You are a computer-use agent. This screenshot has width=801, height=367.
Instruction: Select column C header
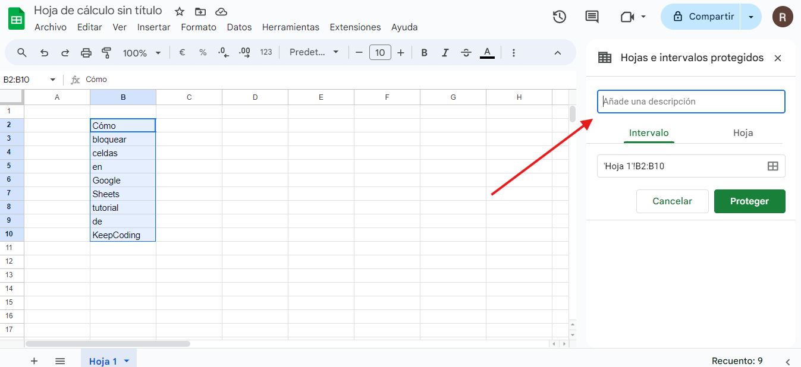pyautogui.click(x=189, y=97)
